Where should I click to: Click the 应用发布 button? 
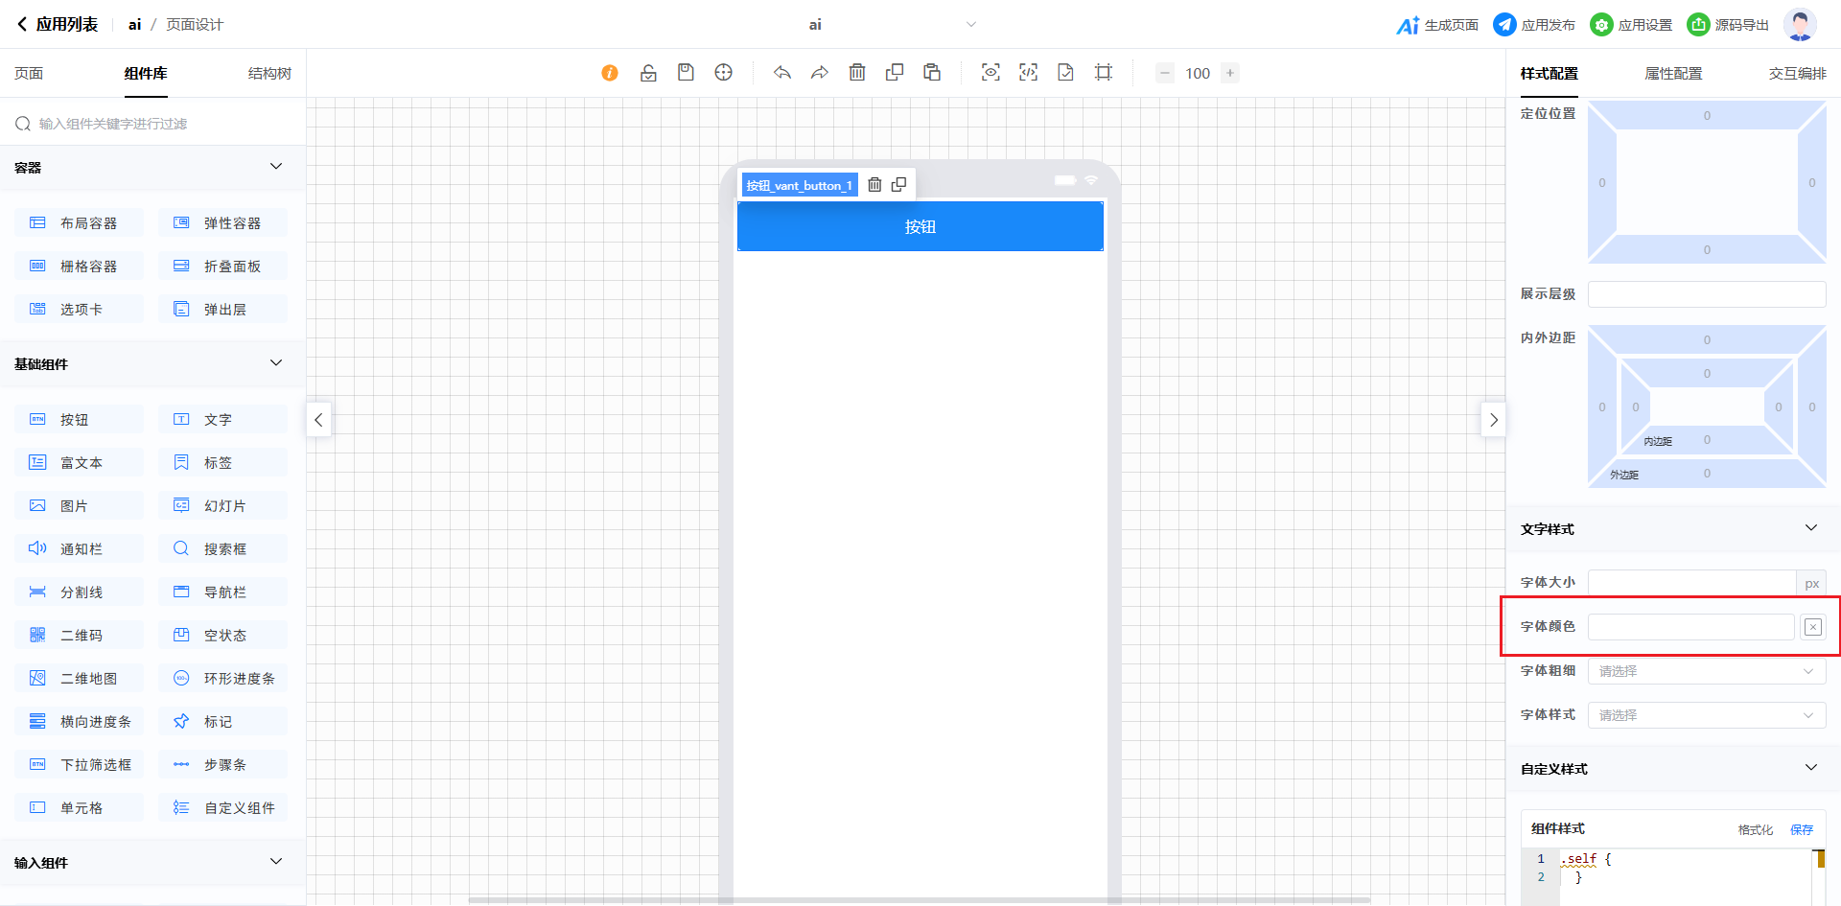tap(1534, 25)
